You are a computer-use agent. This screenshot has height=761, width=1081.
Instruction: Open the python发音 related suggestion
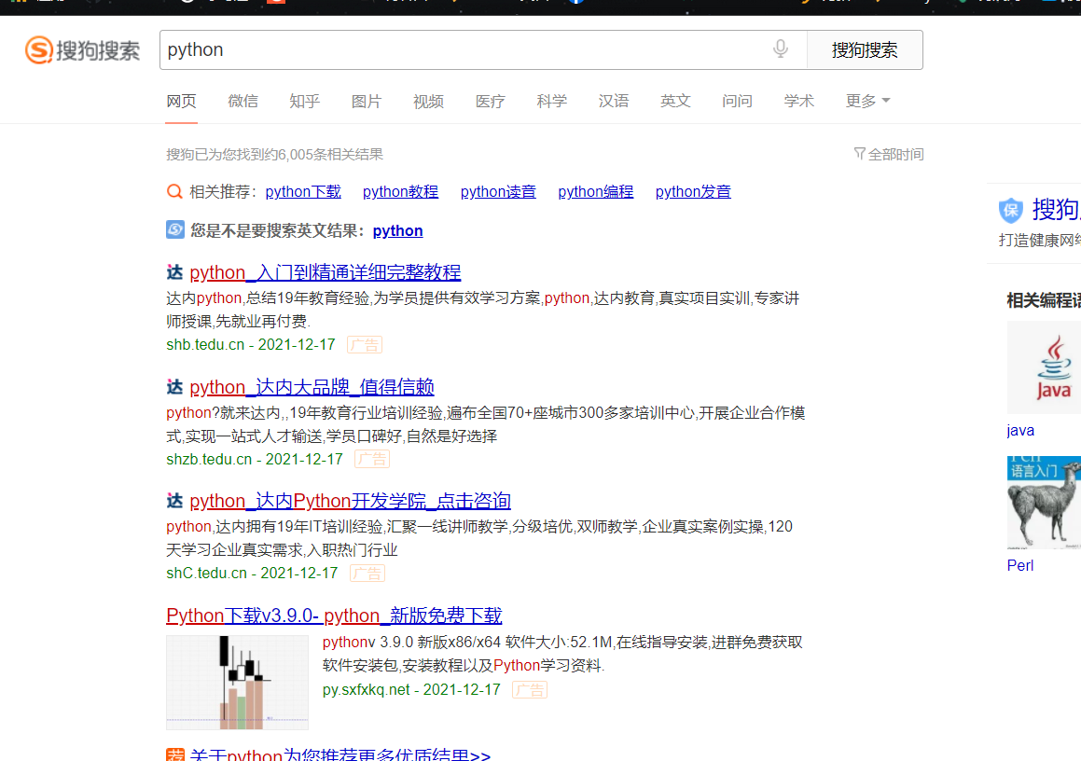pyautogui.click(x=693, y=191)
